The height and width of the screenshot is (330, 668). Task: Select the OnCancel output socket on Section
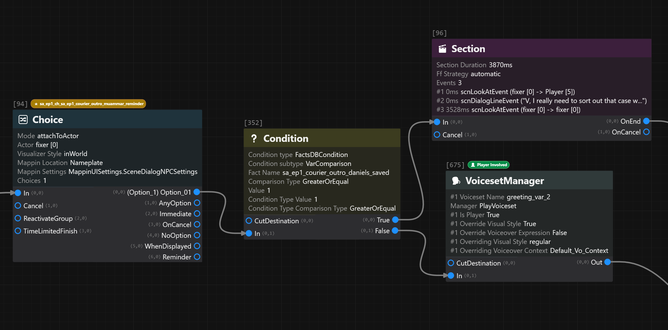pos(646,132)
